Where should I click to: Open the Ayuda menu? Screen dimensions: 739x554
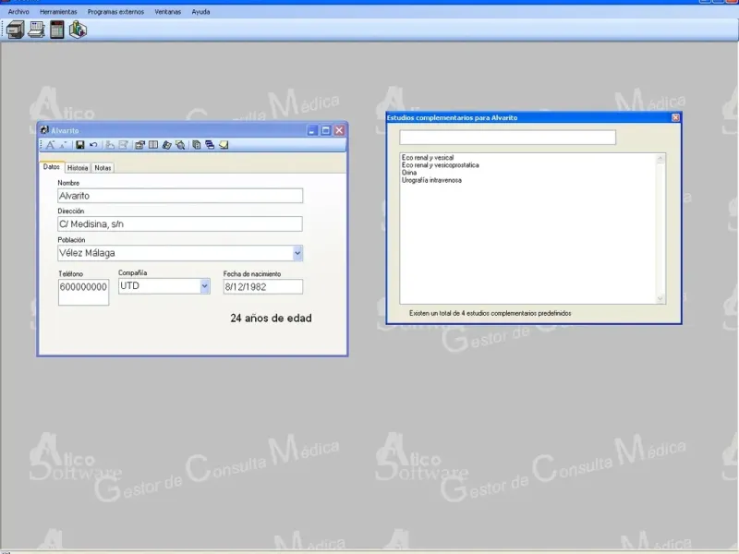(x=200, y=12)
